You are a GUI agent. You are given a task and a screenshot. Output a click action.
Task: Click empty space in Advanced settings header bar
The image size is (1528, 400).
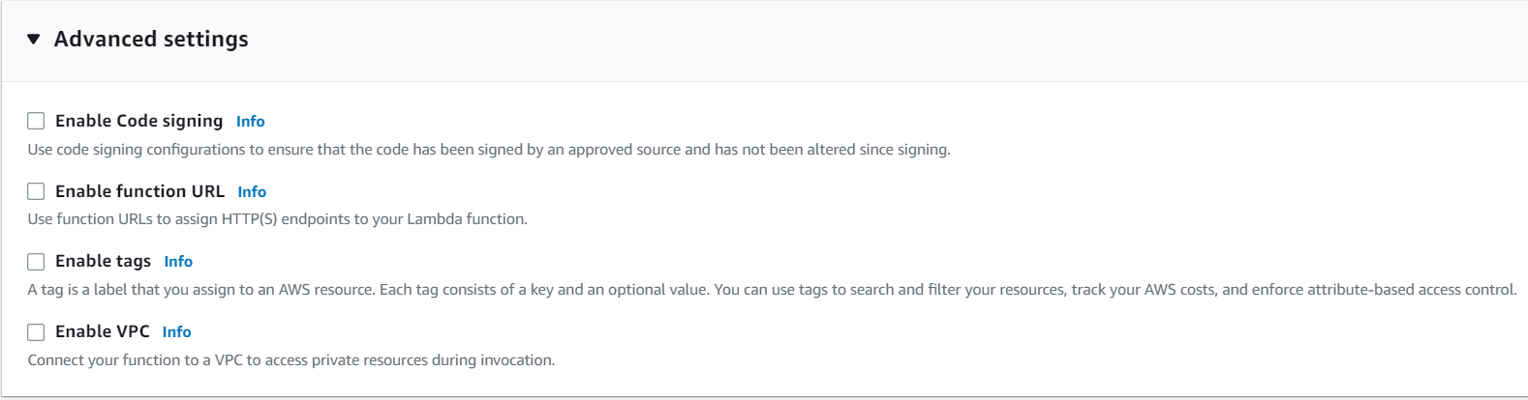(871, 41)
